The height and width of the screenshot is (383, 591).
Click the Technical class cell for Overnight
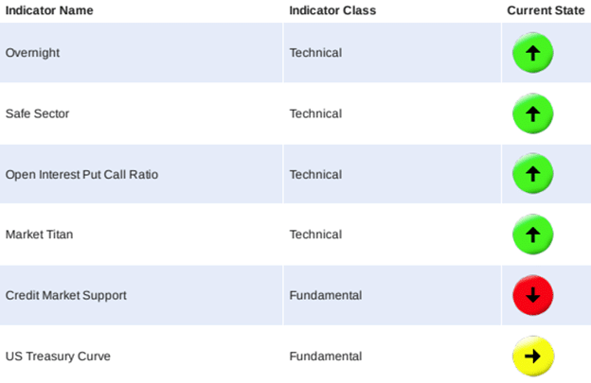tap(315, 53)
